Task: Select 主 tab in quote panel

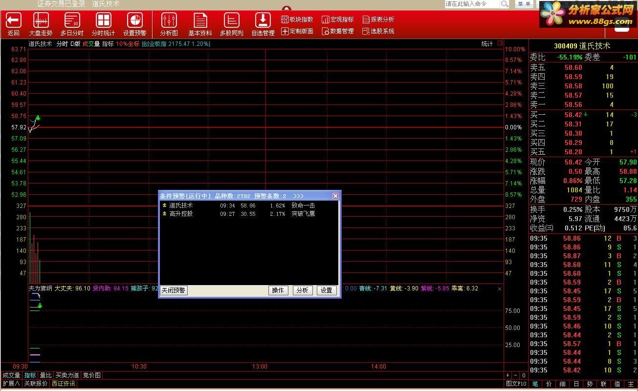Action: tap(631, 384)
